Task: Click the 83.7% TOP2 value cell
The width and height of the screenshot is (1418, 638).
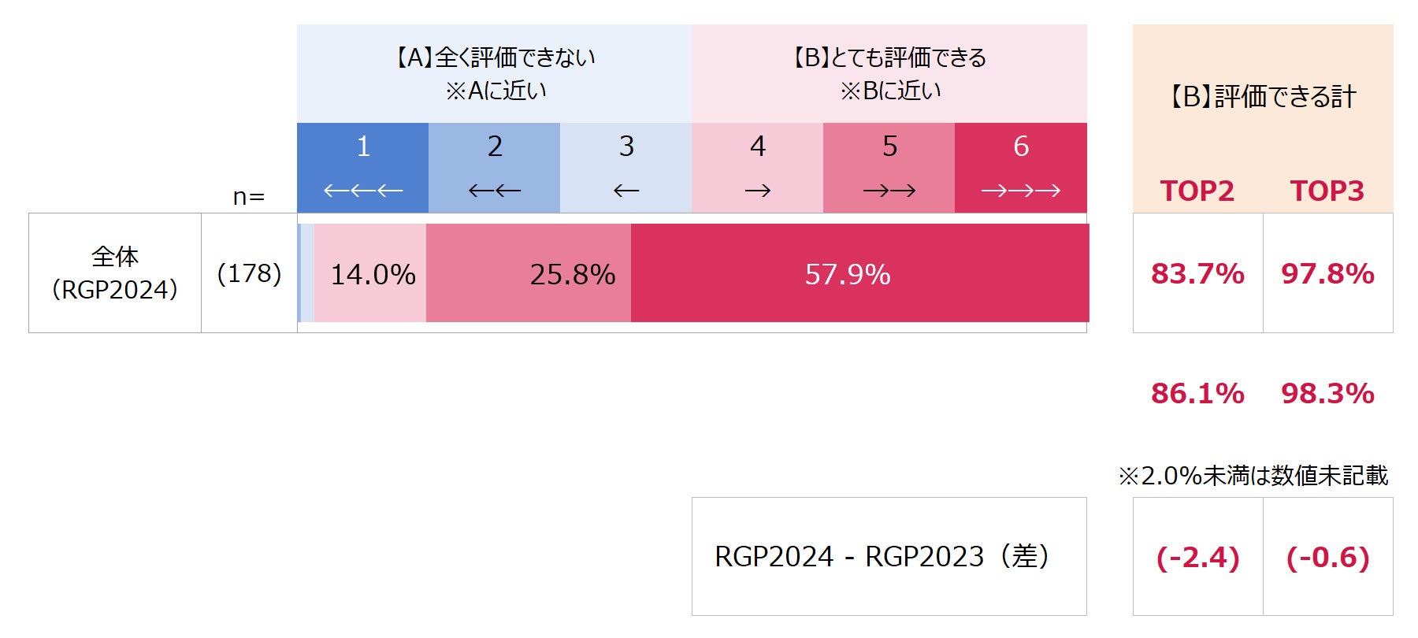Action: tap(1197, 273)
